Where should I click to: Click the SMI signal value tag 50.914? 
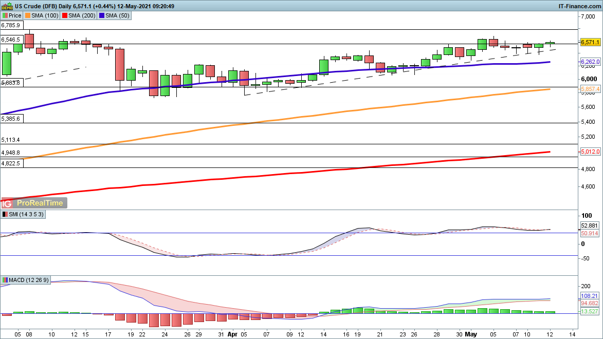590,233
